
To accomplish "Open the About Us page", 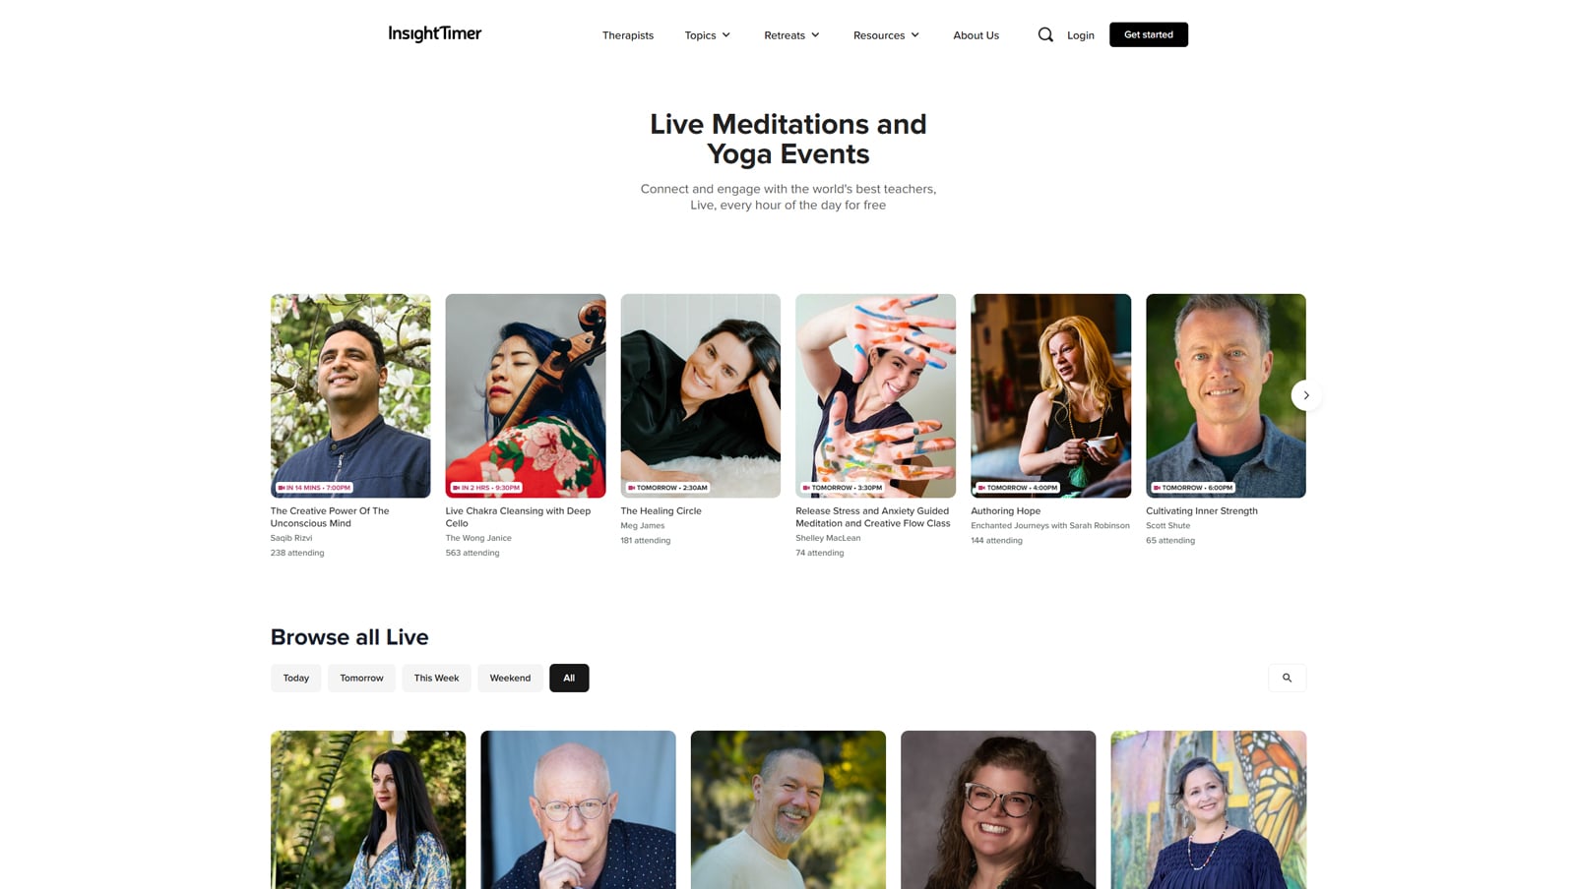I will (976, 35).
